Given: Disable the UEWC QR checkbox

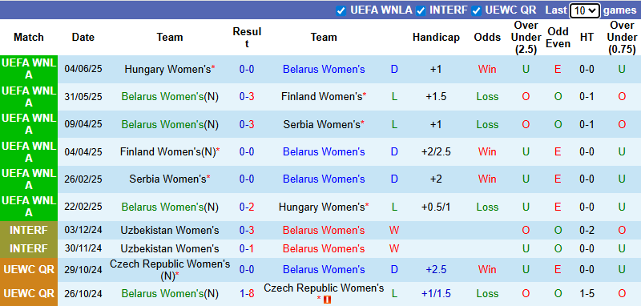Looking at the screenshot, I should click(x=476, y=10).
